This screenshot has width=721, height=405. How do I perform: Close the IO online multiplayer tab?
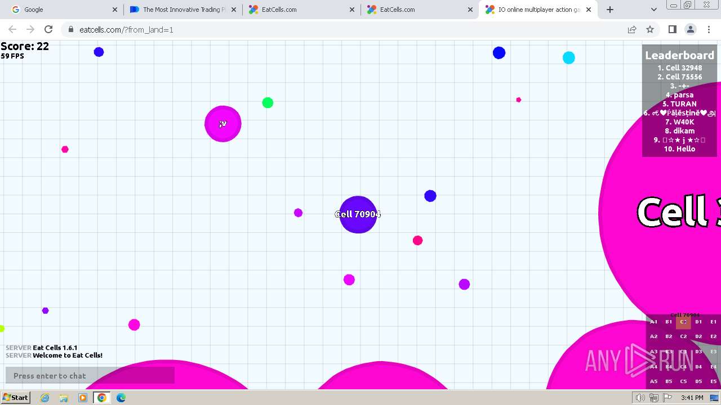coord(589,10)
